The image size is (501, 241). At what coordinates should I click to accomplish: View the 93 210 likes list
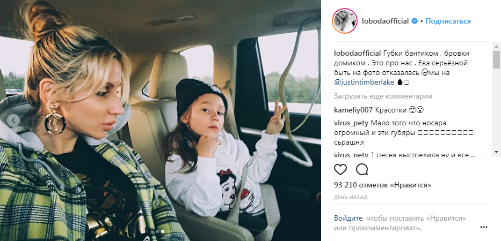click(383, 185)
